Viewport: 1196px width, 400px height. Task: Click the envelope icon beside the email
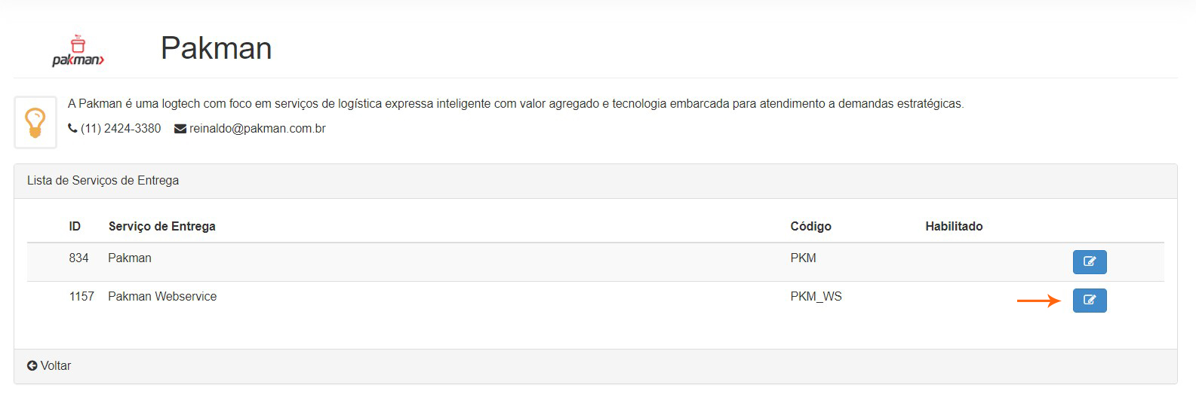(x=180, y=129)
